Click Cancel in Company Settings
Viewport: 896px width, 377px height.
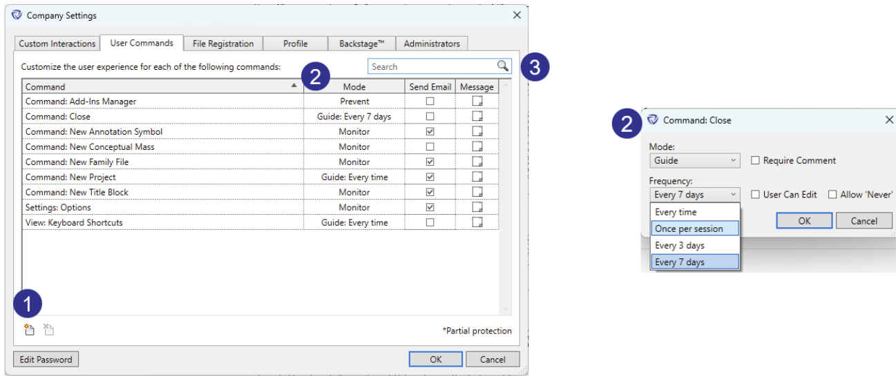pyautogui.click(x=493, y=359)
